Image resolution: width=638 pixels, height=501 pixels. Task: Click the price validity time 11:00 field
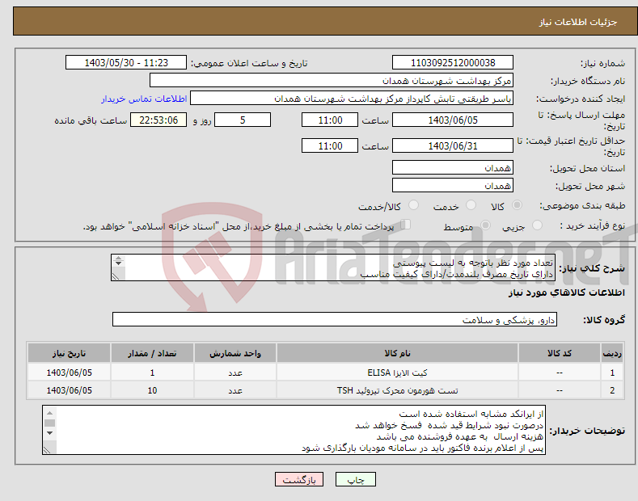point(330,145)
